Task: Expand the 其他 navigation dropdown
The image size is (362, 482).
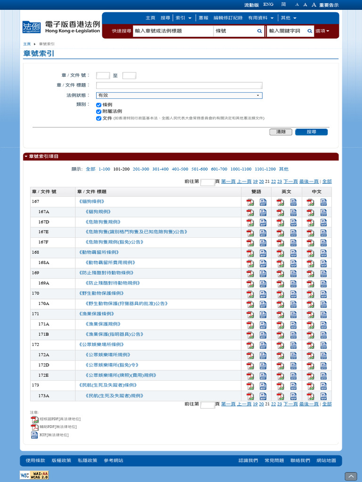Action: (288, 18)
